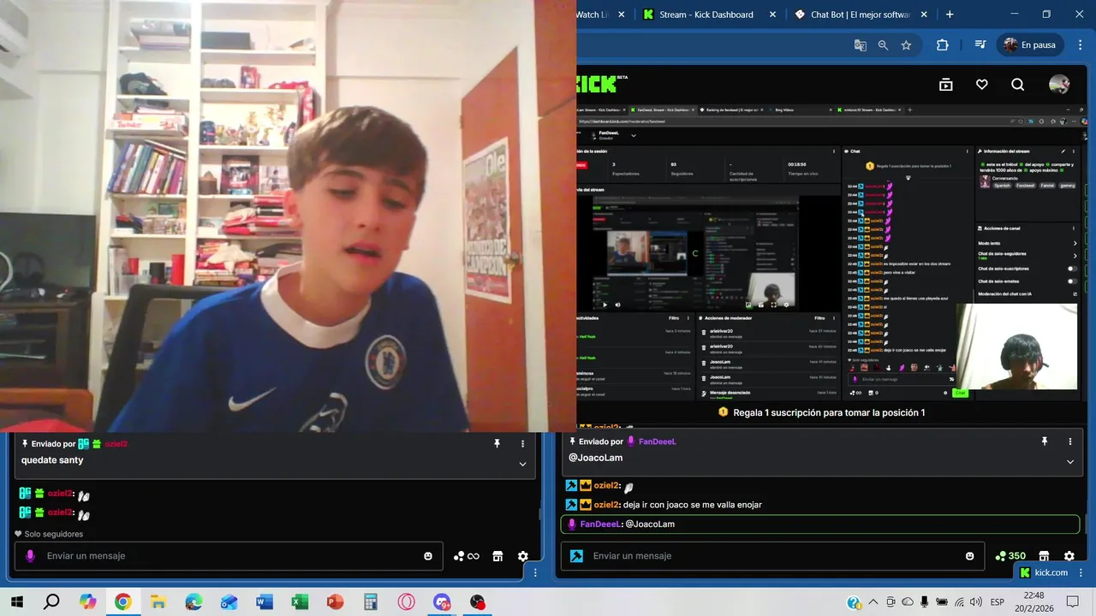The image size is (1096, 616).
Task: Open Chrome's translate page icon
Action: pos(860,45)
